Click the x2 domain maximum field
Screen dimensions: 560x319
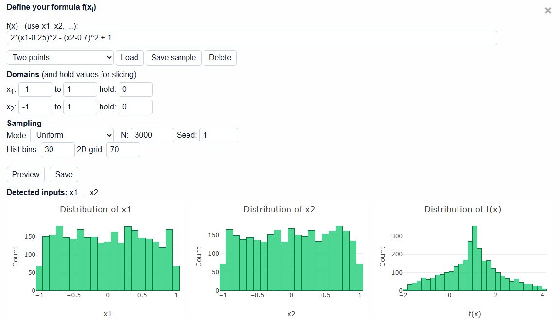pos(80,107)
